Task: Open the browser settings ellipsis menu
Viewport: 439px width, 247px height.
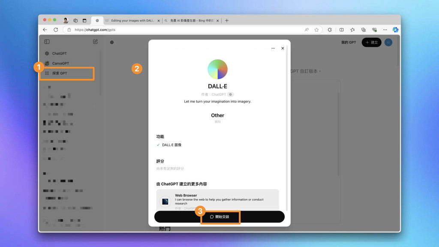Action: click(385, 30)
